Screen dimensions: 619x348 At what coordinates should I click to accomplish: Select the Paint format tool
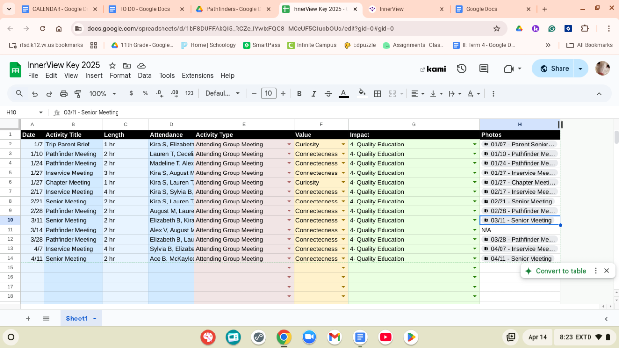(78, 94)
